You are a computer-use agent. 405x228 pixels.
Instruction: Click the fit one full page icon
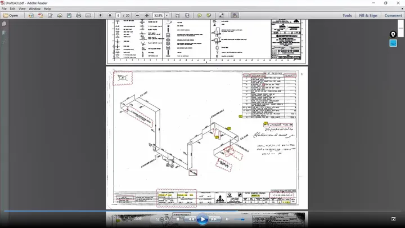187,16
